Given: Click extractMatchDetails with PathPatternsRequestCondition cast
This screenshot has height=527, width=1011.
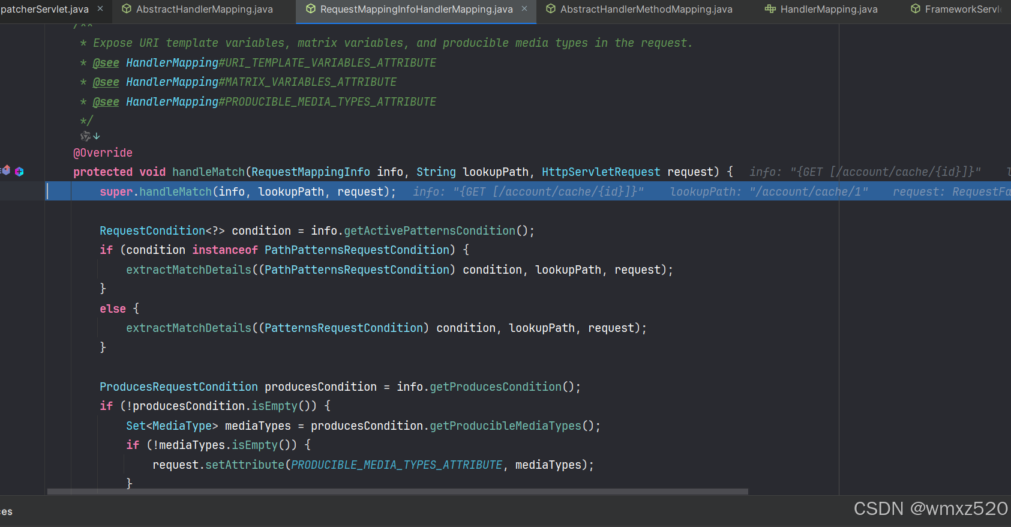Looking at the screenshot, I should coord(188,270).
